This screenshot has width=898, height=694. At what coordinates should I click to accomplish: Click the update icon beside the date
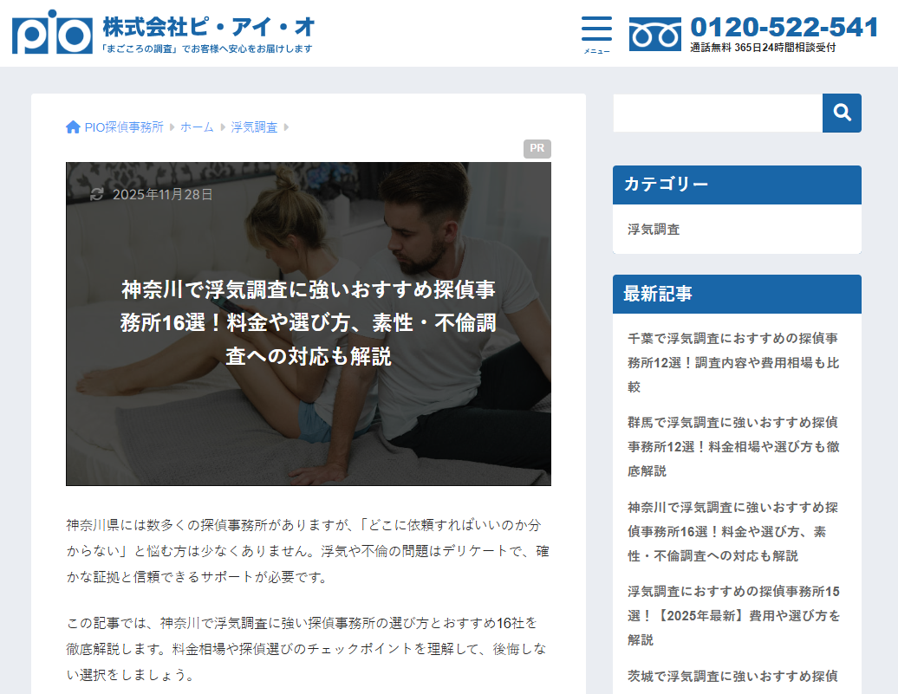[x=97, y=194]
